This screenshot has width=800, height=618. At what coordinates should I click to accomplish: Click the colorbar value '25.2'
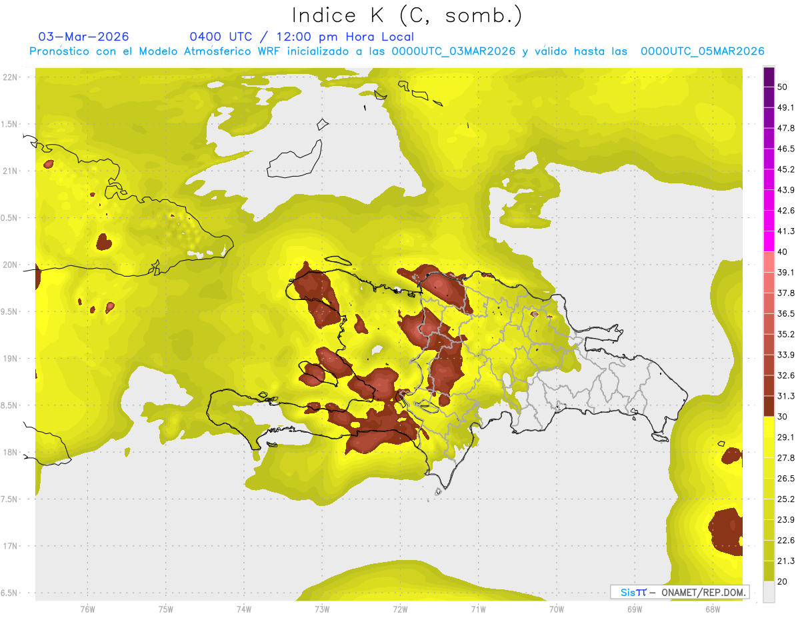click(x=787, y=499)
